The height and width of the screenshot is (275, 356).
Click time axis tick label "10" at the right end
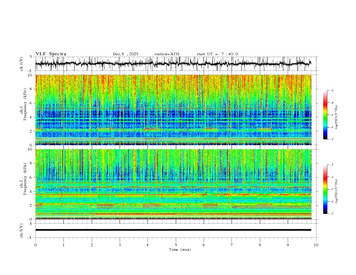click(316, 245)
